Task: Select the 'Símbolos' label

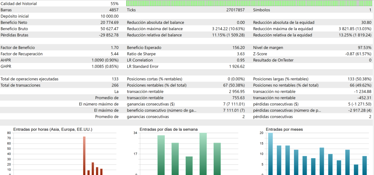Action: (262, 10)
